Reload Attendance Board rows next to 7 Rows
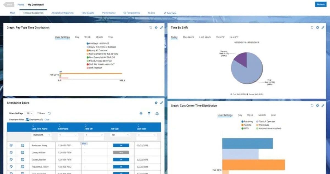 pyautogui.click(x=50, y=113)
